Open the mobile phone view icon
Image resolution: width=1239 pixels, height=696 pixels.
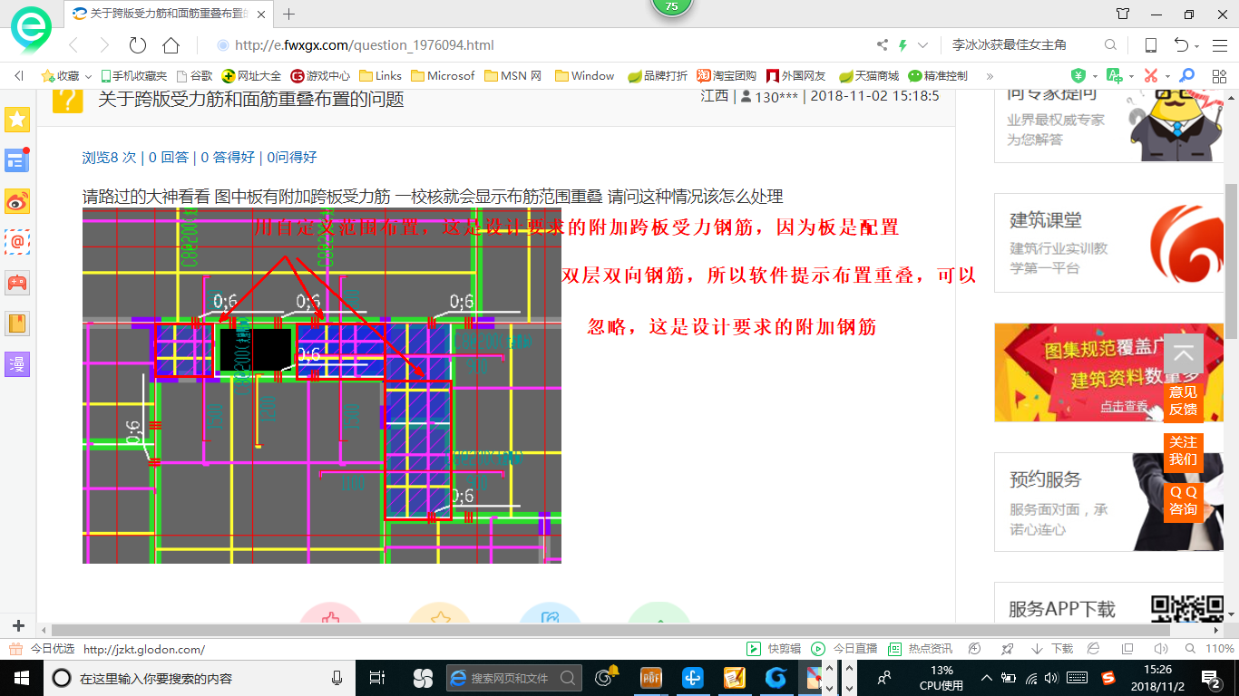[x=1150, y=45]
